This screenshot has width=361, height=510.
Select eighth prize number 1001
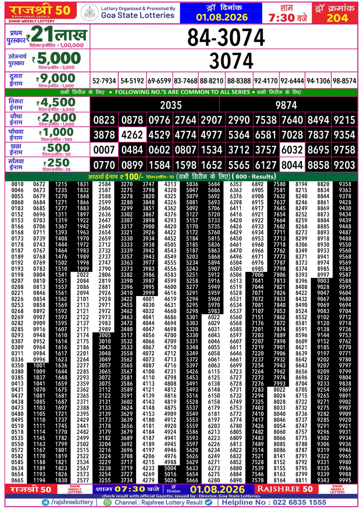click(39, 366)
